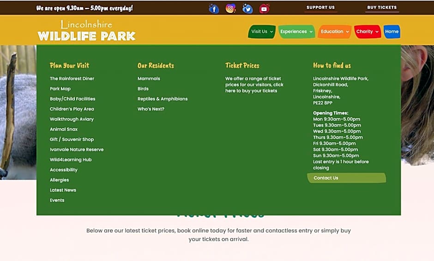Go to the Home page tab
This screenshot has height=261, width=434.
click(392, 31)
